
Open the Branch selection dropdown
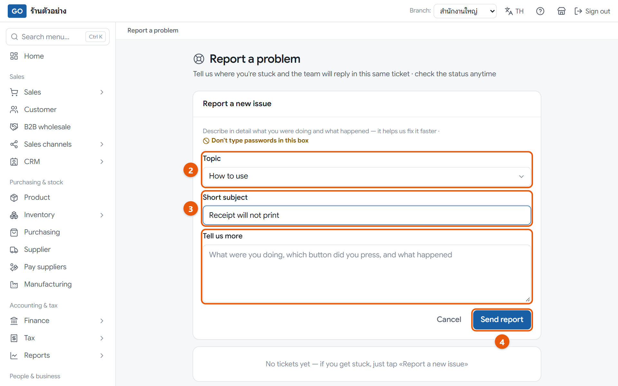click(465, 11)
